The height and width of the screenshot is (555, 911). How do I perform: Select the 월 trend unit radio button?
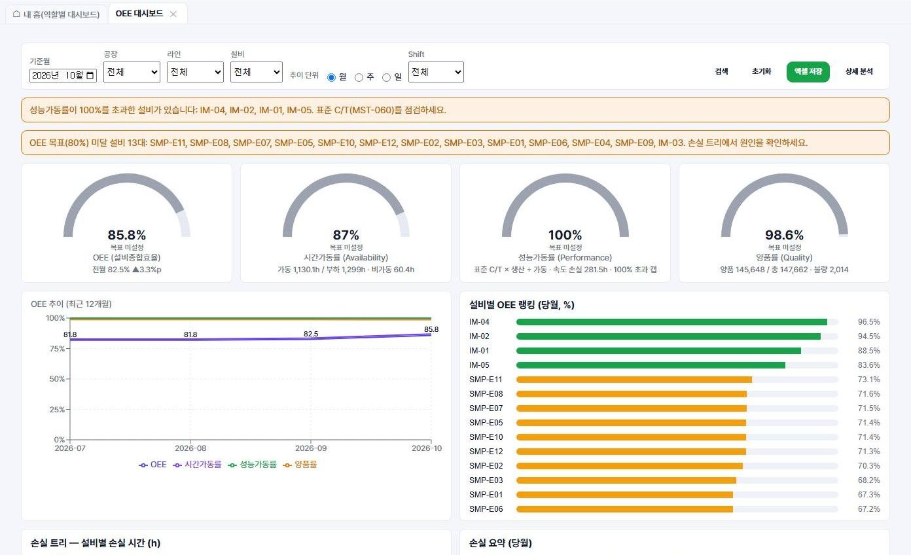pos(332,77)
